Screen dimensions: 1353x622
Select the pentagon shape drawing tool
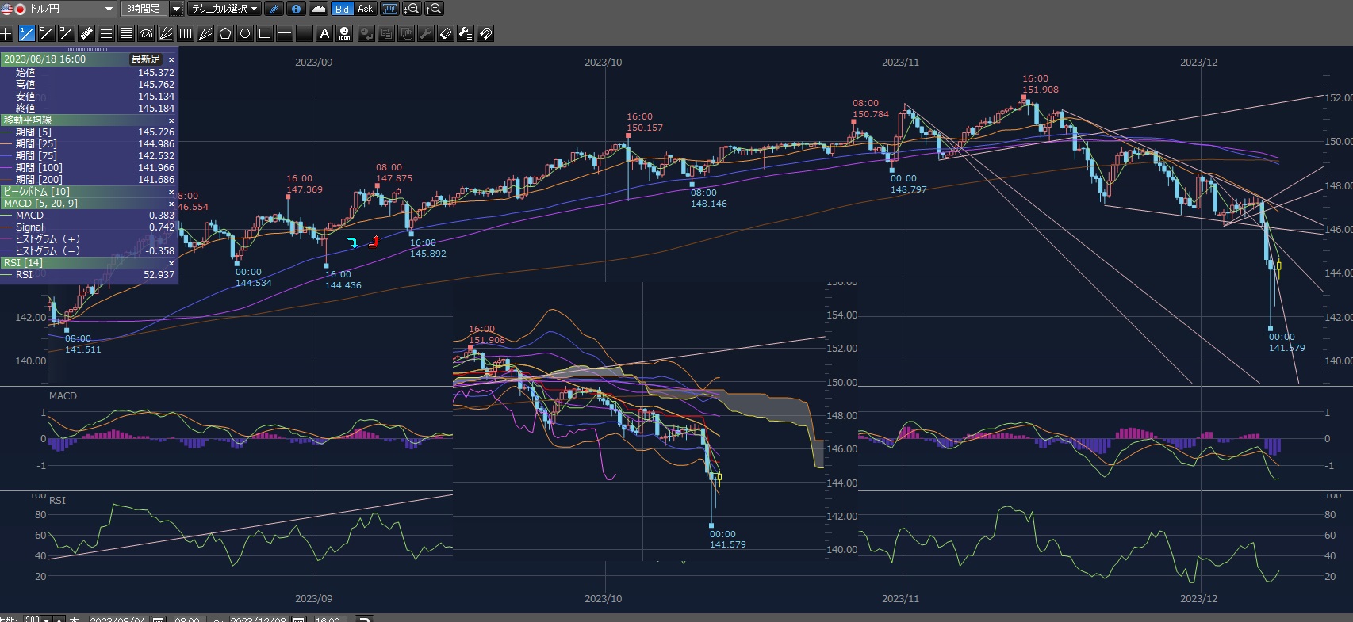(225, 33)
